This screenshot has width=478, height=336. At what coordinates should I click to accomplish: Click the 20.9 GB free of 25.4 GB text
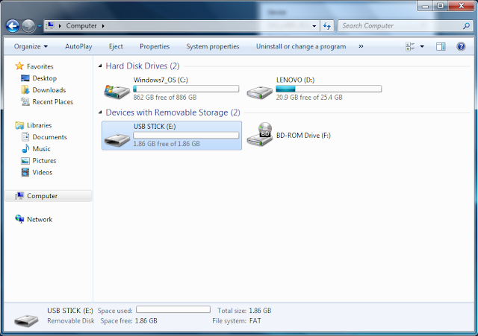309,98
